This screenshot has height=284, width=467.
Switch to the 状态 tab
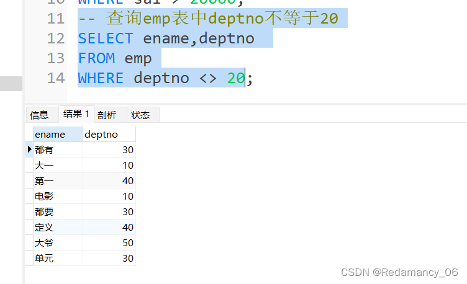click(143, 115)
